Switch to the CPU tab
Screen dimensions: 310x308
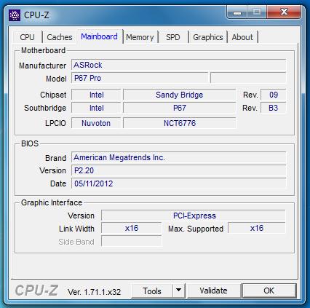[27, 37]
